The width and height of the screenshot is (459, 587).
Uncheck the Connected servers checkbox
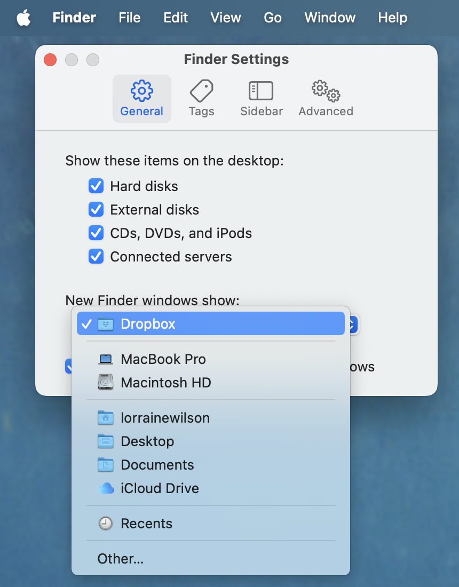tap(96, 257)
